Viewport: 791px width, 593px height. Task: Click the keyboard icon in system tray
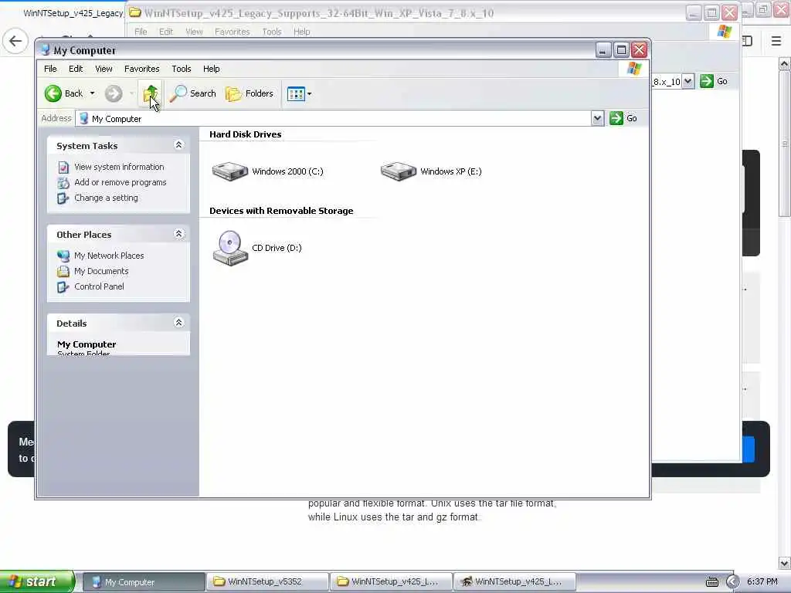click(x=711, y=582)
